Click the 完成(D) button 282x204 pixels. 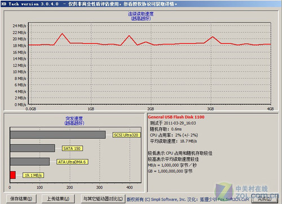coord(265,198)
